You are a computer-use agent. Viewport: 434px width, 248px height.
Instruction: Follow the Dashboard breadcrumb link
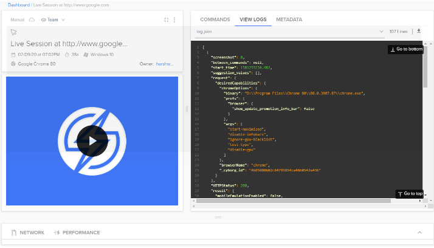[18, 5]
